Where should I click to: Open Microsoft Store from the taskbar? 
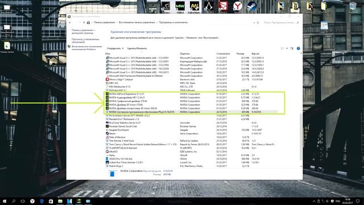[x=51, y=201]
